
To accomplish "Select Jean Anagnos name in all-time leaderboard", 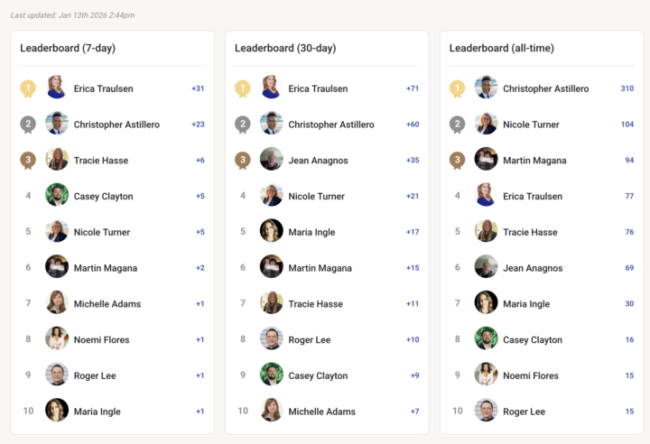I will pos(533,268).
